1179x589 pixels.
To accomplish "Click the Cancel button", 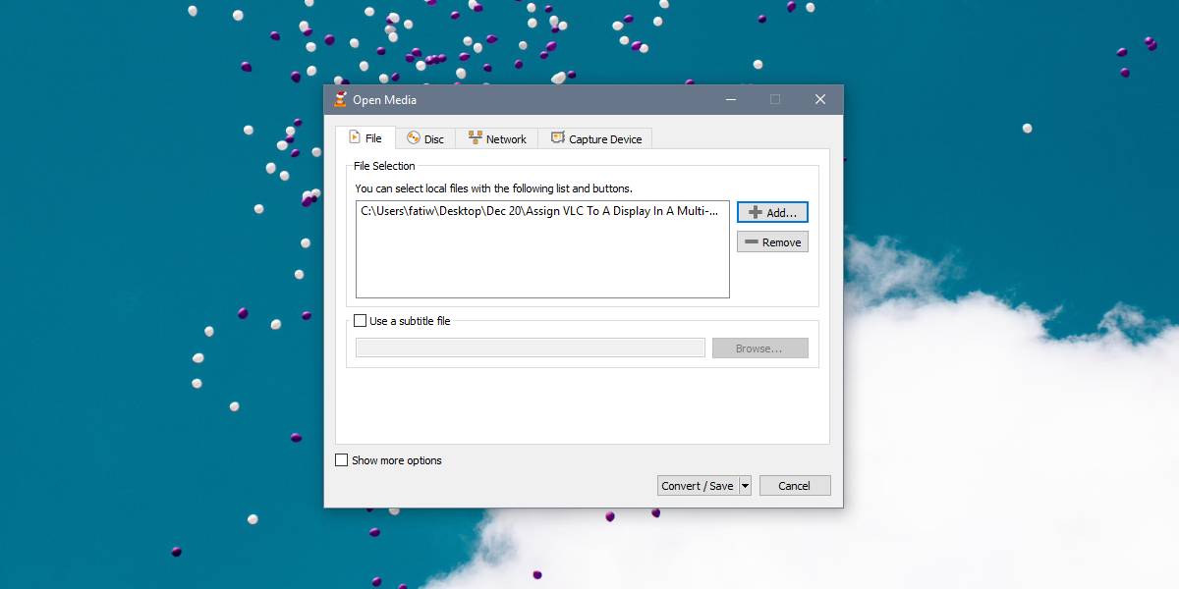I will tap(794, 485).
